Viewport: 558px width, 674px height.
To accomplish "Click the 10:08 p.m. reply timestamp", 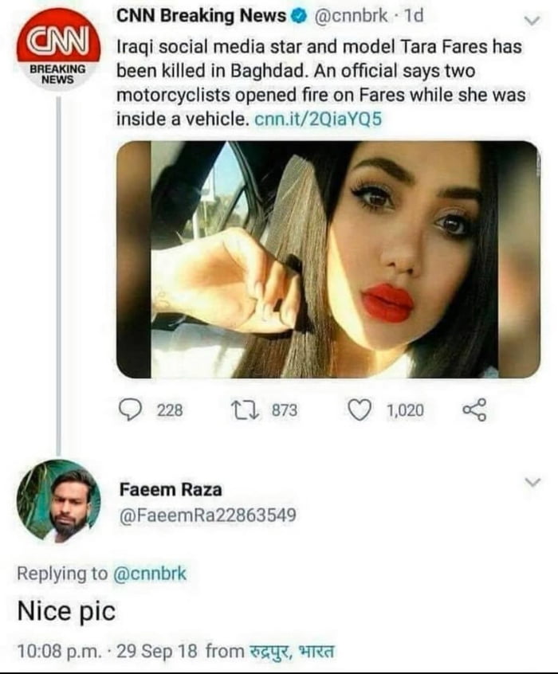I will (x=60, y=651).
